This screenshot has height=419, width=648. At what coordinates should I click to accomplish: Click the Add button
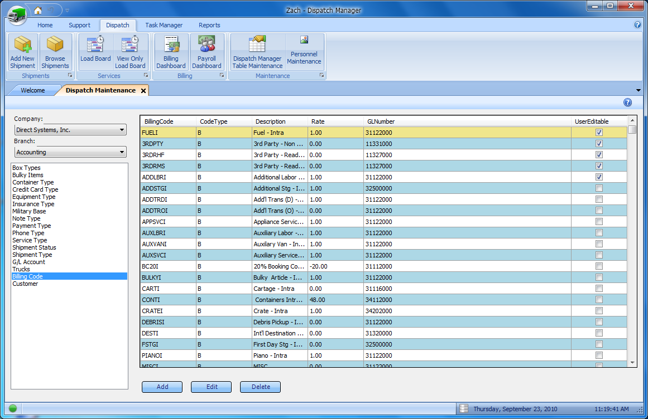(x=162, y=387)
